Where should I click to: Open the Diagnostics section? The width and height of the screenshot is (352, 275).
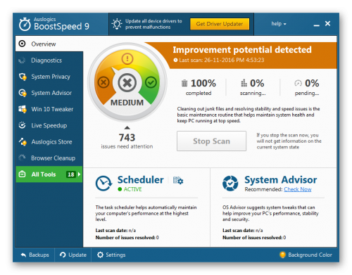(49, 60)
